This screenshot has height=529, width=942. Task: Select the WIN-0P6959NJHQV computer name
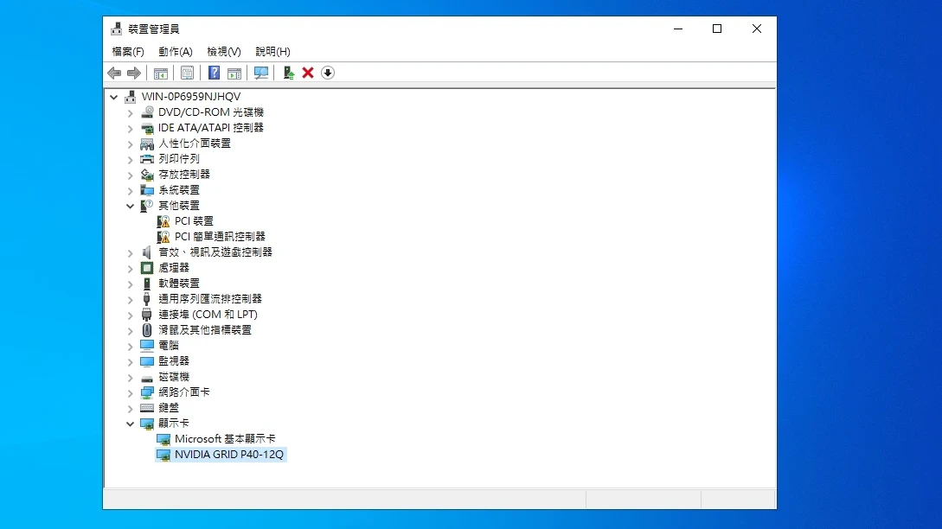click(191, 97)
